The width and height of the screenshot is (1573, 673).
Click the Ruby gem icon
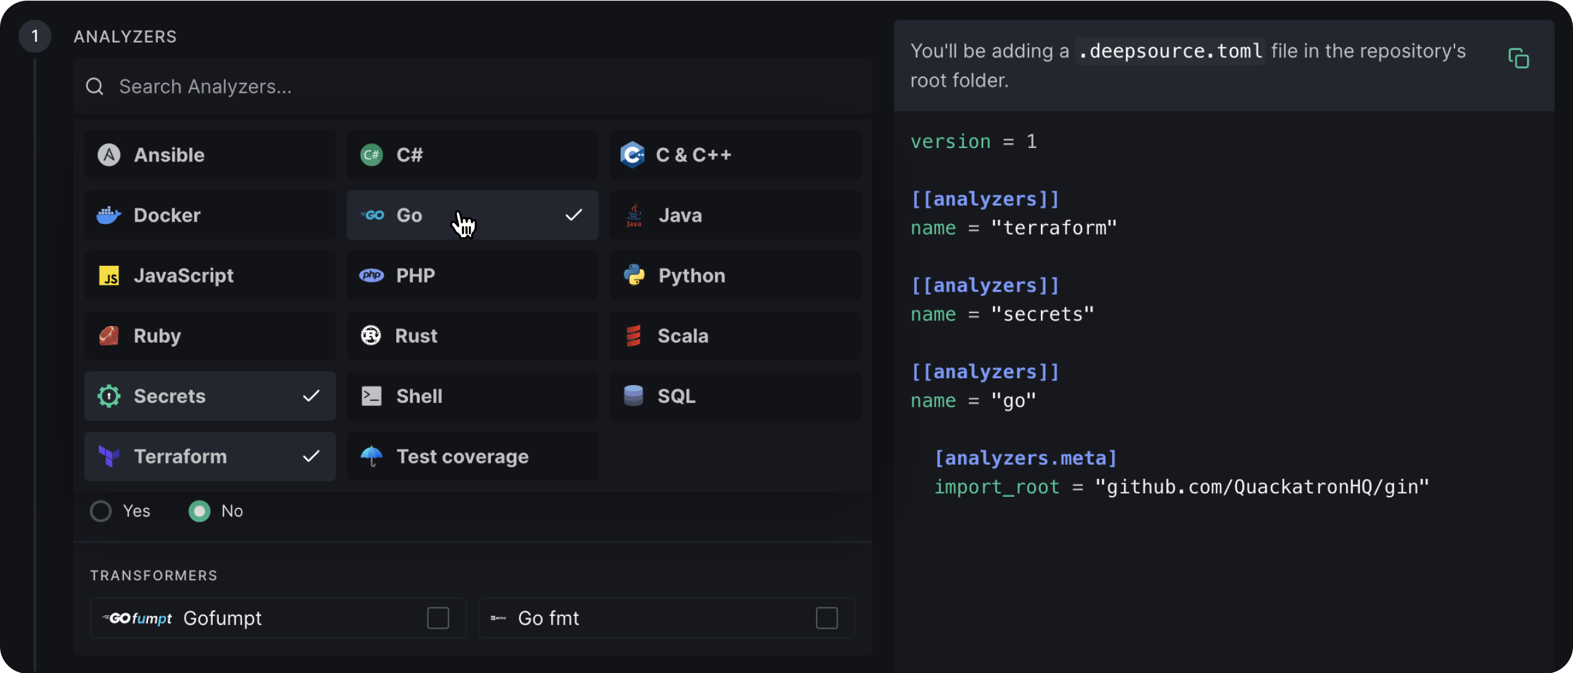pos(109,335)
